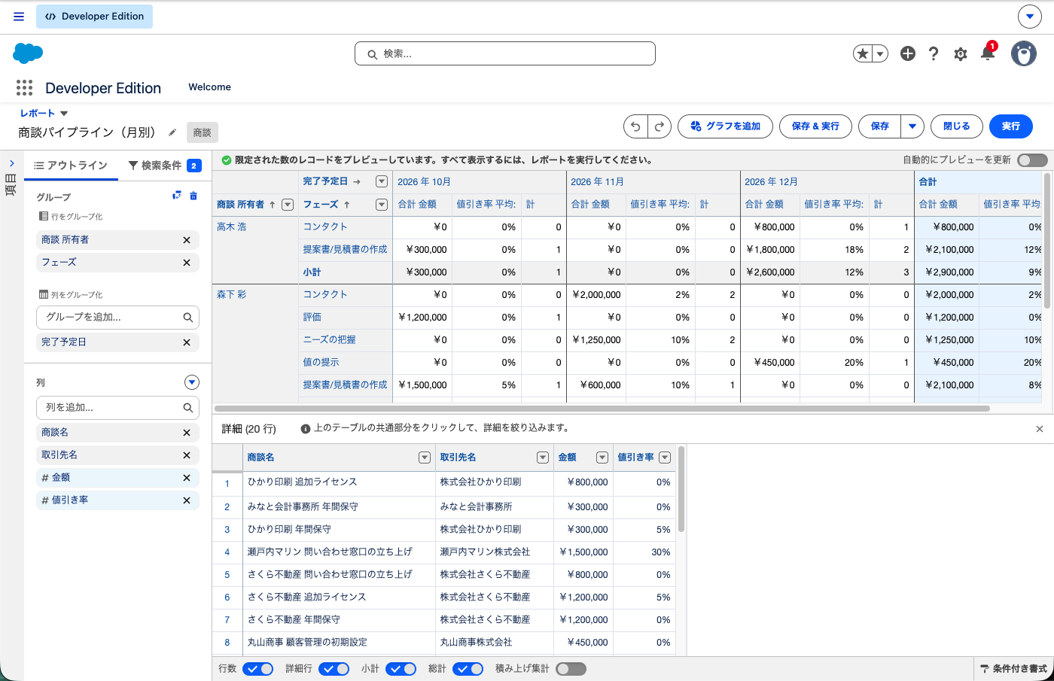1054x681 pixels.
Task: Open the Welcome navigation tab
Action: point(209,87)
